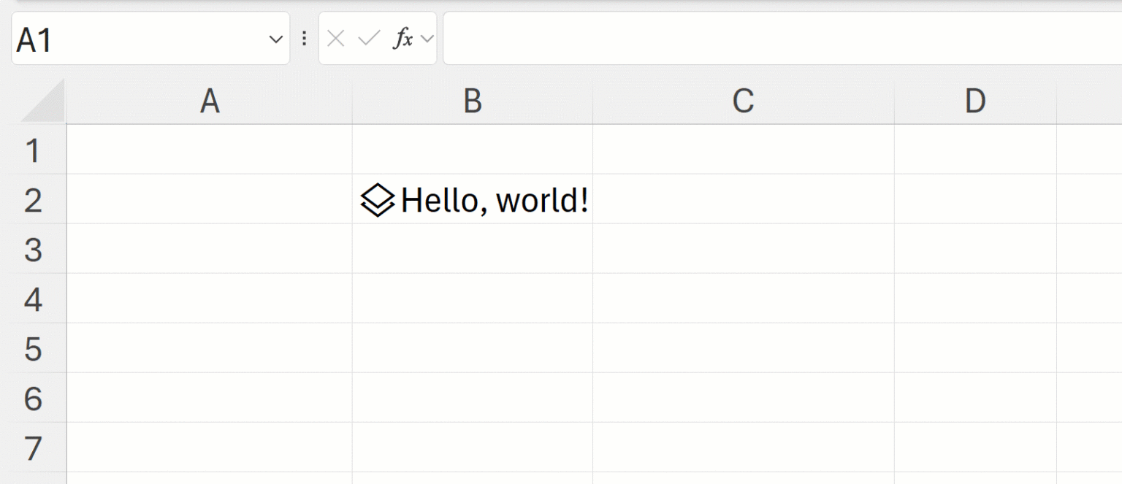Select row 2 header
The image size is (1122, 484).
pos(33,200)
